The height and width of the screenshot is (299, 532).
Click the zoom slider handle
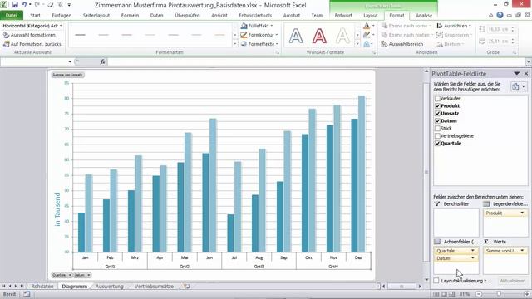pos(499,294)
